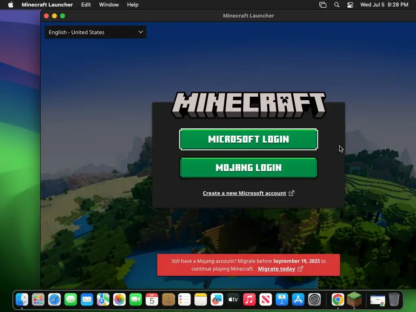Screen dimensions: 416x312
Task: Open Control Center from the menu bar
Action: coord(350,5)
